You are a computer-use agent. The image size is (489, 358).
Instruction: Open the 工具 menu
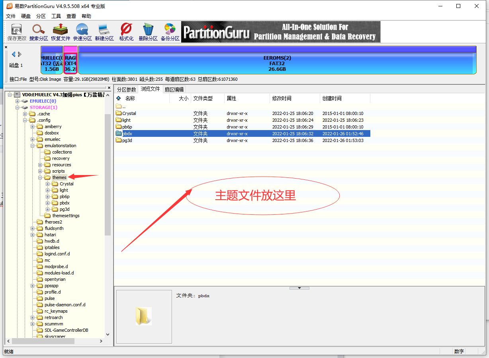coord(56,16)
